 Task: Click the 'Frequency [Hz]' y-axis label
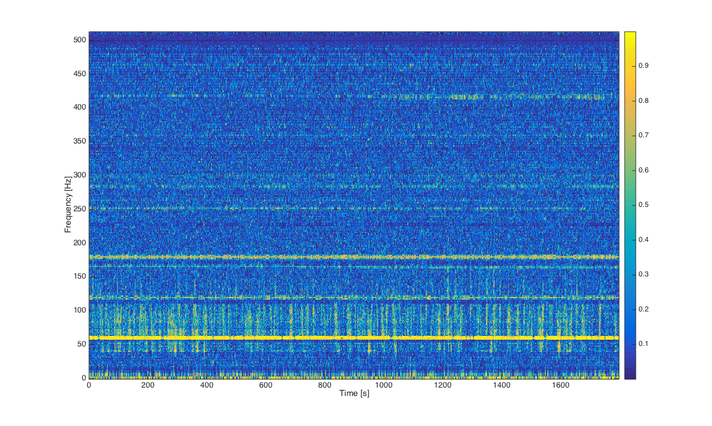(x=68, y=205)
